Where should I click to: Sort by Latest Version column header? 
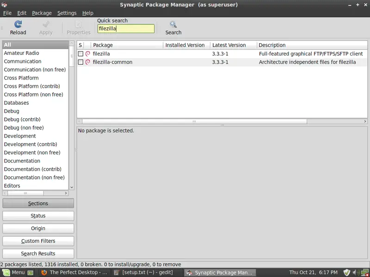pyautogui.click(x=234, y=45)
